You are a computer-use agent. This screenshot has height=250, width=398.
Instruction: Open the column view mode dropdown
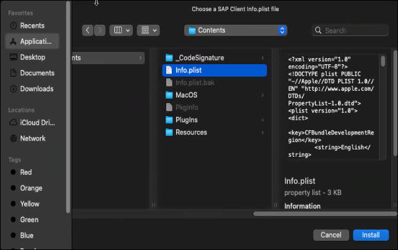[121, 30]
